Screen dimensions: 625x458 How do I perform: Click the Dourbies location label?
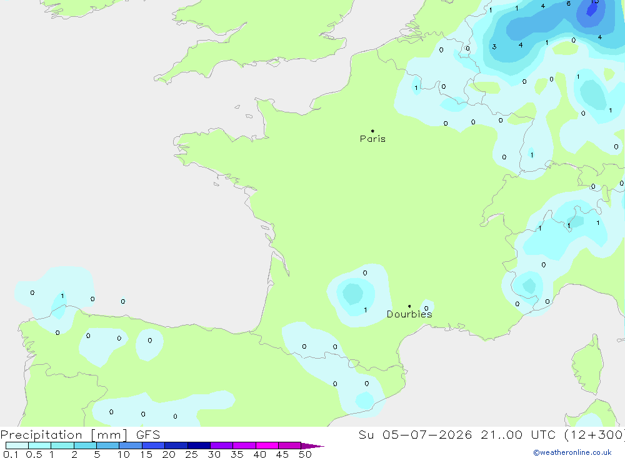[x=409, y=314]
